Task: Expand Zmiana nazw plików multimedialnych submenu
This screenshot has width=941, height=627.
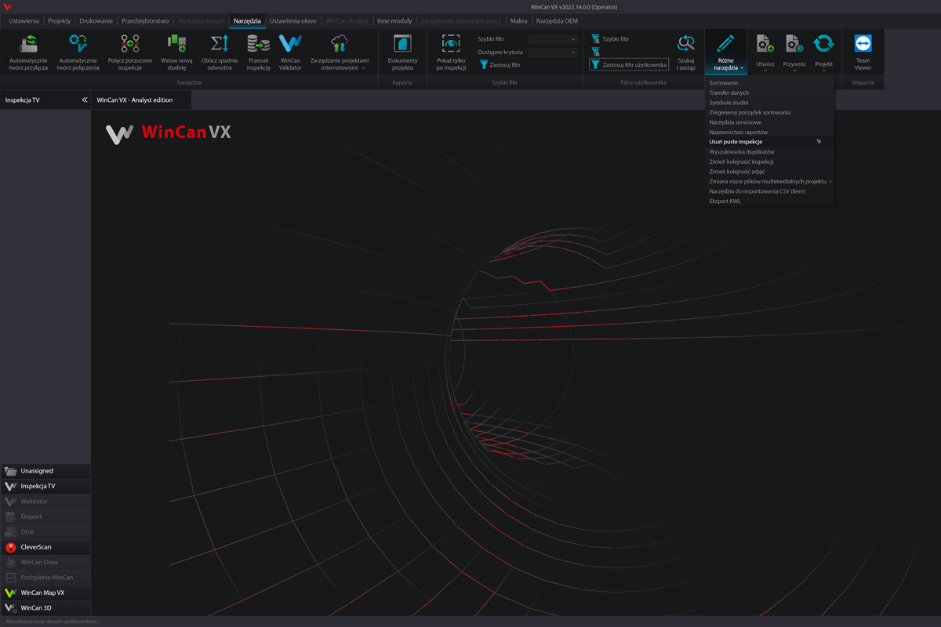Action: pyautogui.click(x=770, y=181)
